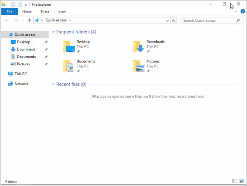Screen dimensions: 247x186
Task: Switch to Details view in status bar
Action: 235,181
